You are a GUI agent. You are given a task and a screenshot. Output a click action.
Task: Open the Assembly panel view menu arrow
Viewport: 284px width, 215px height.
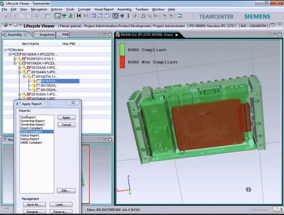point(100,34)
